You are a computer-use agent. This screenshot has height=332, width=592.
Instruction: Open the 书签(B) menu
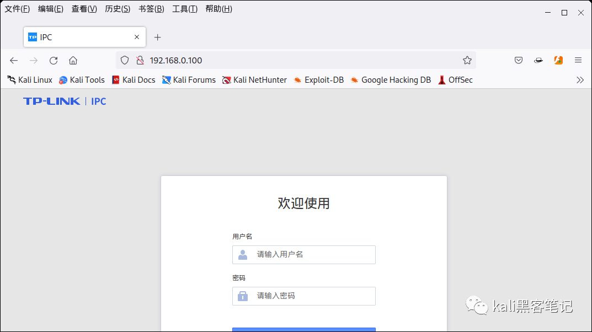coord(151,9)
